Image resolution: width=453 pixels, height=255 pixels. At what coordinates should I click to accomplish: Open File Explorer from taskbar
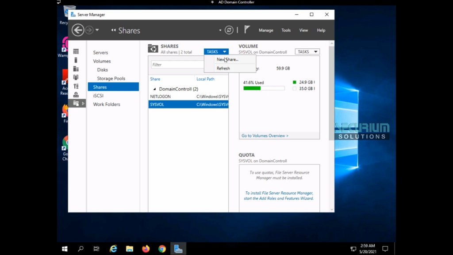pos(130,249)
